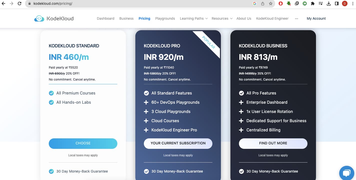
Task: Click the KODEKLOUD PRO heading
Action: point(162,46)
